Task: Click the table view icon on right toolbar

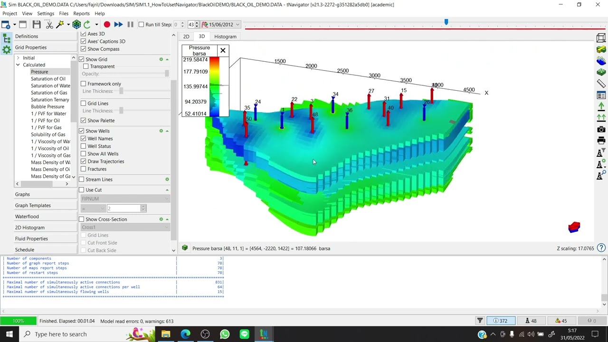Action: coord(601,95)
